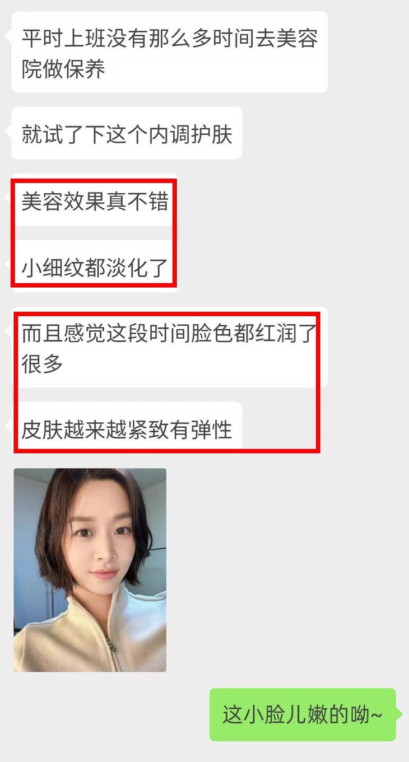The width and height of the screenshot is (409, 762).
Task: Click the word 保养 ending the first message
Action: [84, 69]
